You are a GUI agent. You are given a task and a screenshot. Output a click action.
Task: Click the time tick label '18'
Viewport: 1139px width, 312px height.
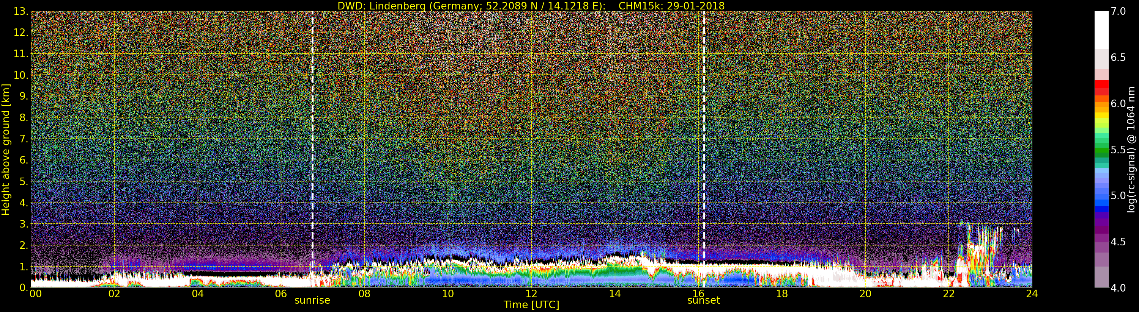(782, 294)
